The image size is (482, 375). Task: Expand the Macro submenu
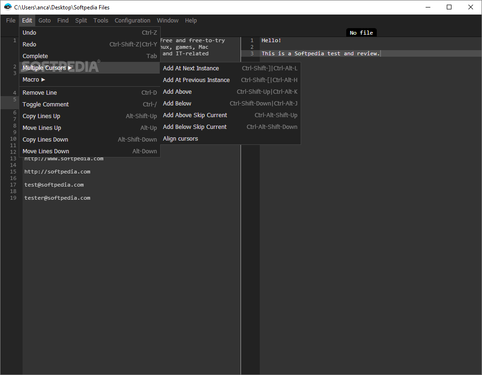(x=90, y=80)
